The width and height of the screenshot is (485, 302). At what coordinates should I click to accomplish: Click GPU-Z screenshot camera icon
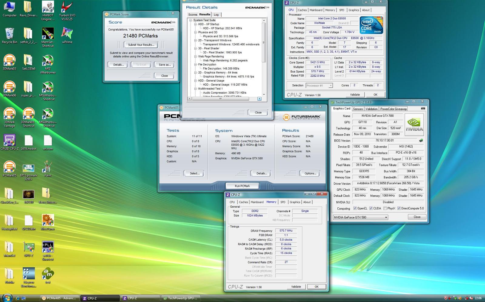click(x=423, y=108)
